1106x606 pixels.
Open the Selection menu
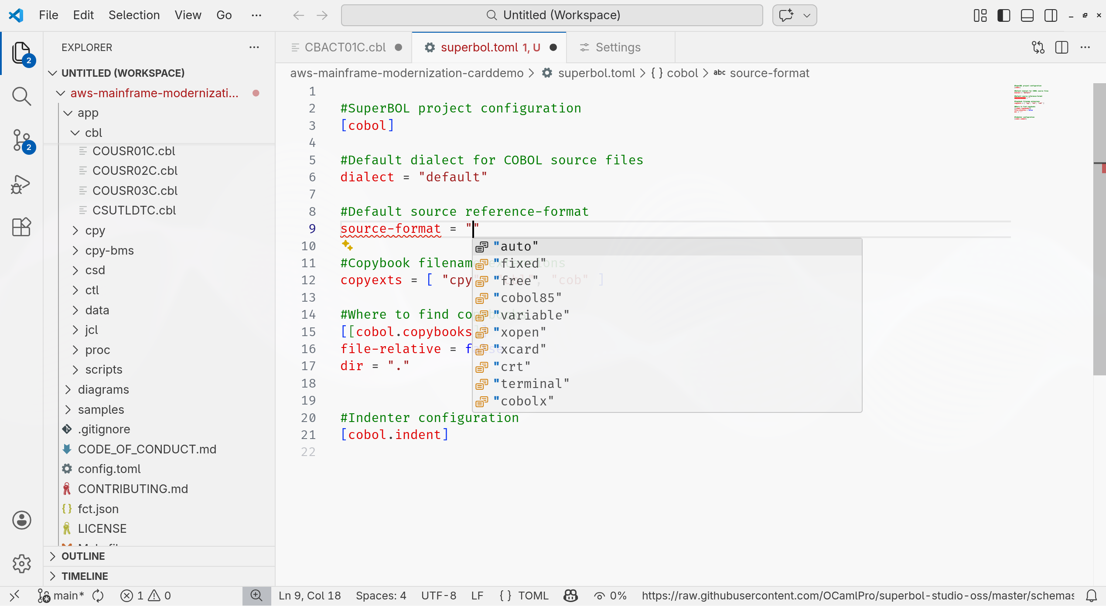click(134, 15)
